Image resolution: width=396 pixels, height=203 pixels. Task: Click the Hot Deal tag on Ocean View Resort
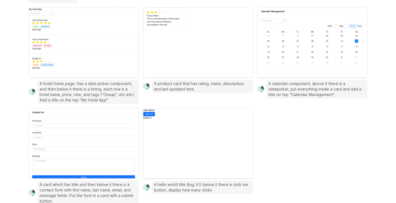(48, 46)
